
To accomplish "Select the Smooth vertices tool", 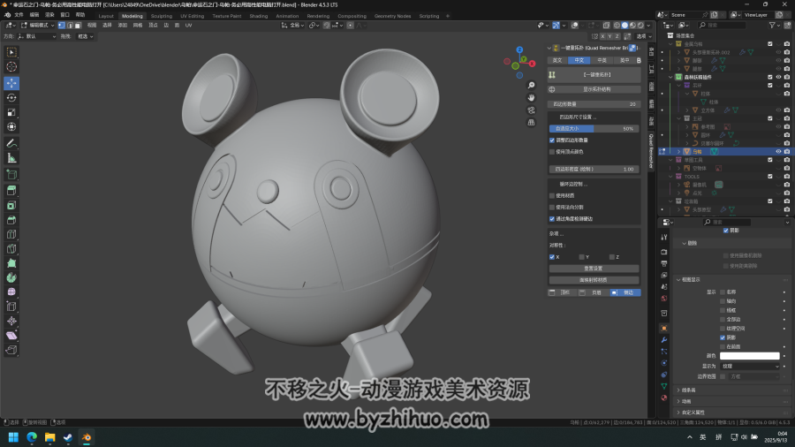I will [11, 292].
